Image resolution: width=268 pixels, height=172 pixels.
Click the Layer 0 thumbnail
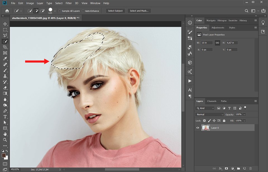(206, 128)
